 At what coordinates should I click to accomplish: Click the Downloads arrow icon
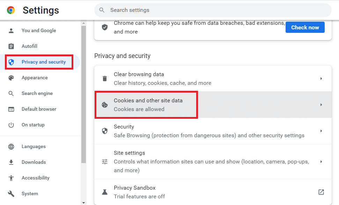pos(11,162)
